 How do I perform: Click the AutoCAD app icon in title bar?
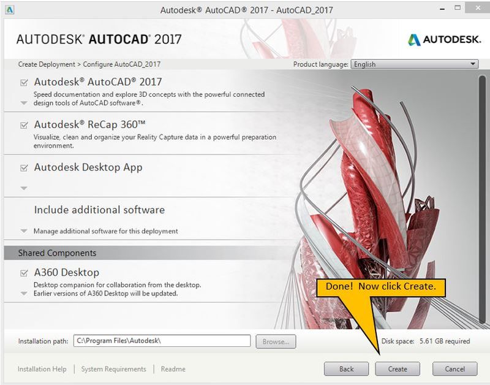coord(10,10)
